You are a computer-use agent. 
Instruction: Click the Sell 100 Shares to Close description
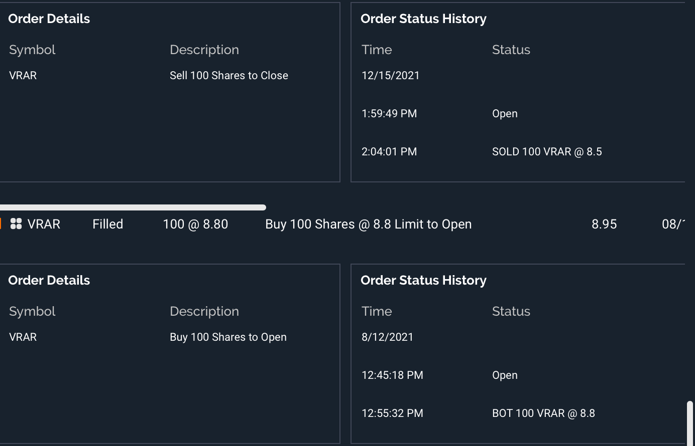tap(229, 76)
